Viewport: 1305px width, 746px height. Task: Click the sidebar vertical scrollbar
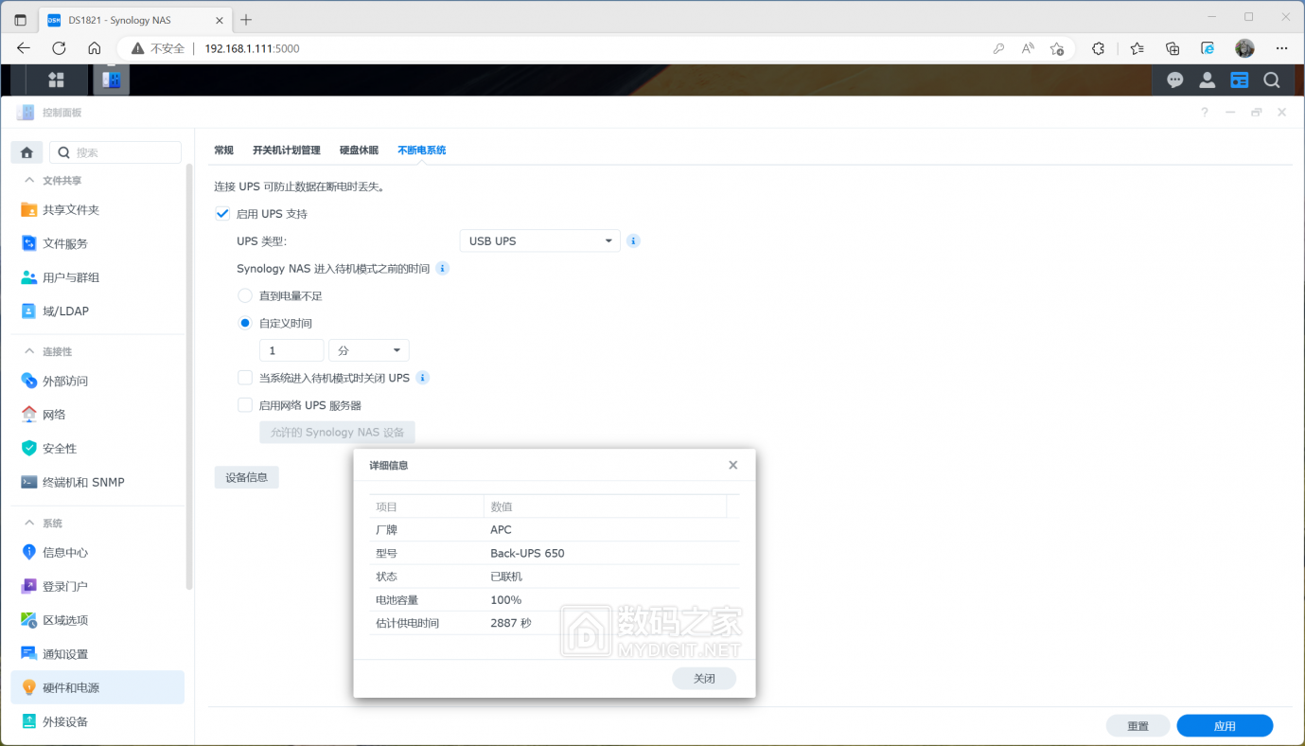pyautogui.click(x=189, y=379)
